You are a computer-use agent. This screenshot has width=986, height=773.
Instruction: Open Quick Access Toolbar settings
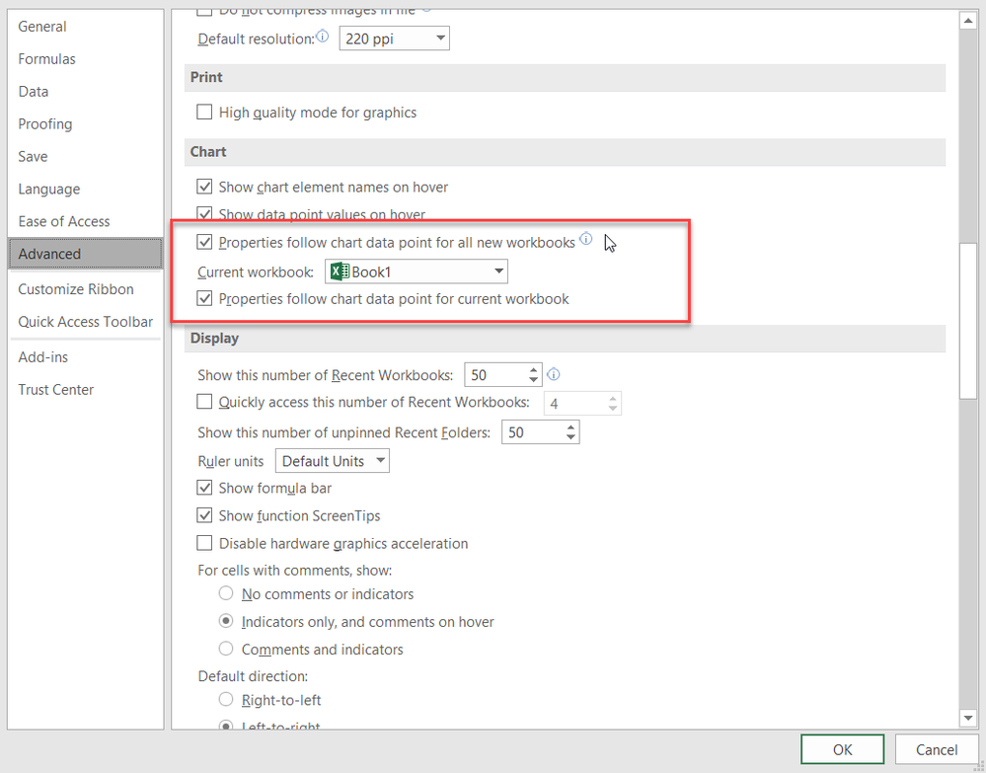[x=86, y=322]
